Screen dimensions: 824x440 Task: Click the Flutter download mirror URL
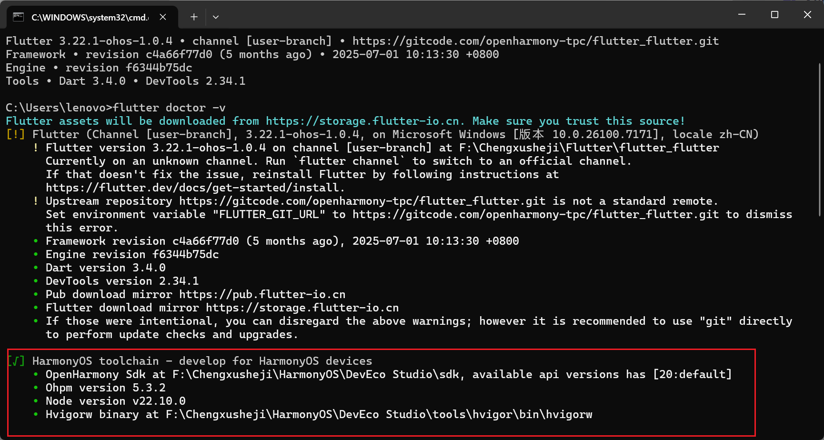tap(302, 308)
